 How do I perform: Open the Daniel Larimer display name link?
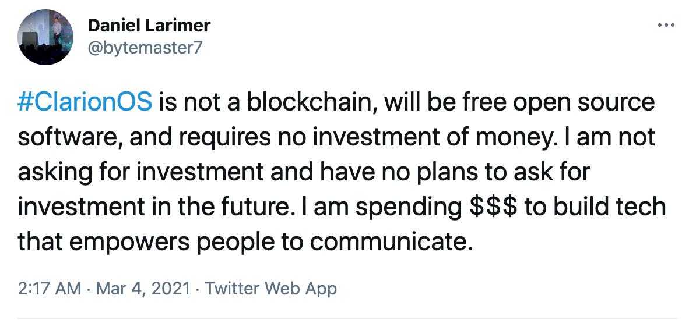(149, 26)
